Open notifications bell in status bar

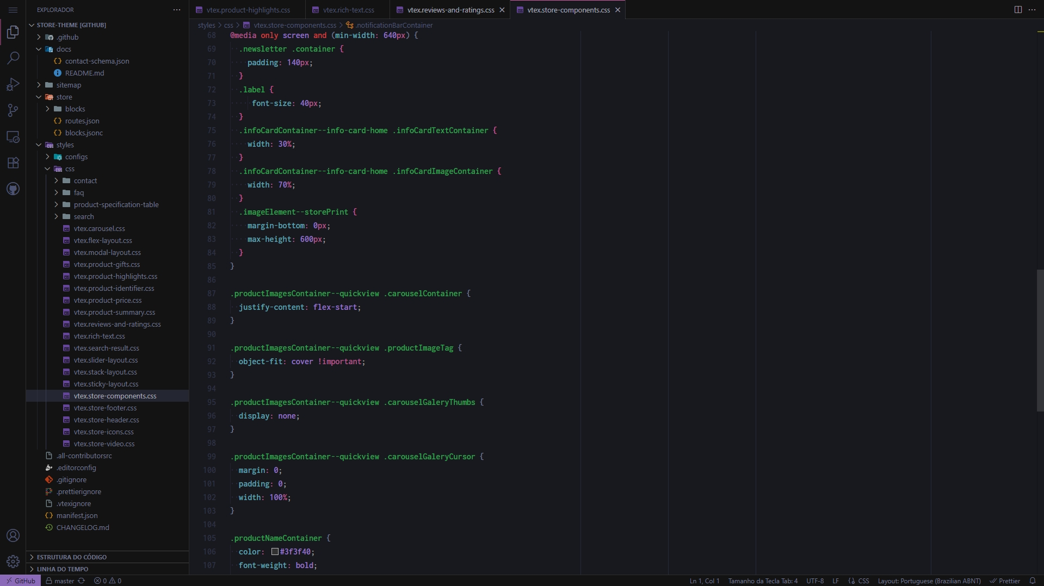1033,581
